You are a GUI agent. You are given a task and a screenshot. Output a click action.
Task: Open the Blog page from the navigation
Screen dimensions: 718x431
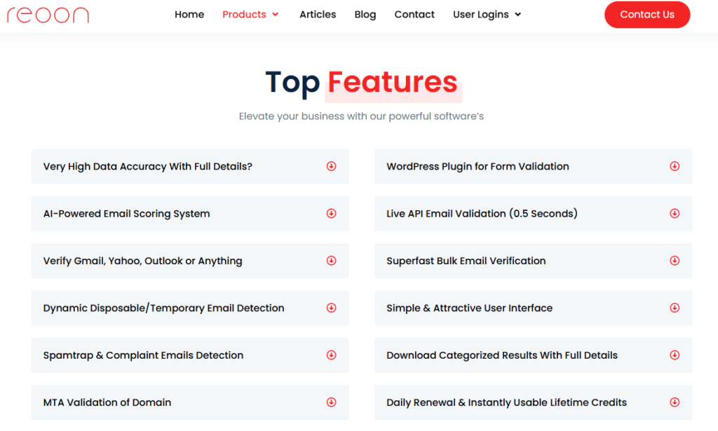pos(365,14)
